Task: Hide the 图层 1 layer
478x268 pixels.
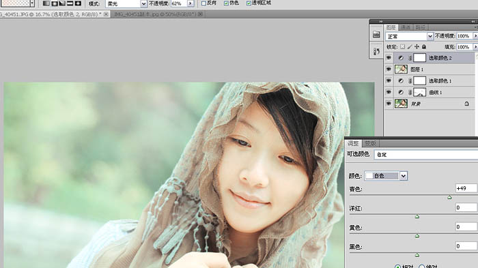Action: click(x=389, y=69)
